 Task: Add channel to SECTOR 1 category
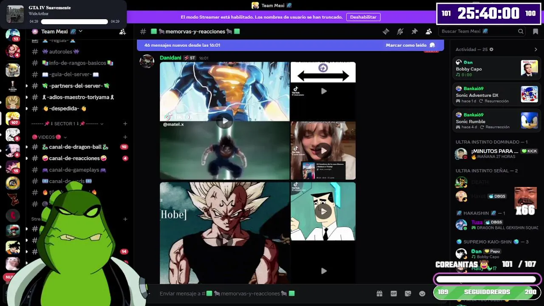pos(125,124)
